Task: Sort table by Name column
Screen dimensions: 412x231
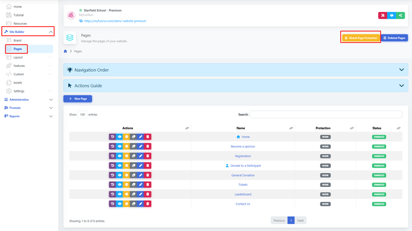Action: 241,128
